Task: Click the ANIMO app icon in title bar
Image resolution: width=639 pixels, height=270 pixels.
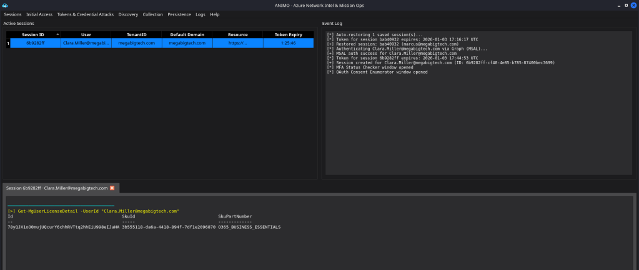Action: coord(5,5)
